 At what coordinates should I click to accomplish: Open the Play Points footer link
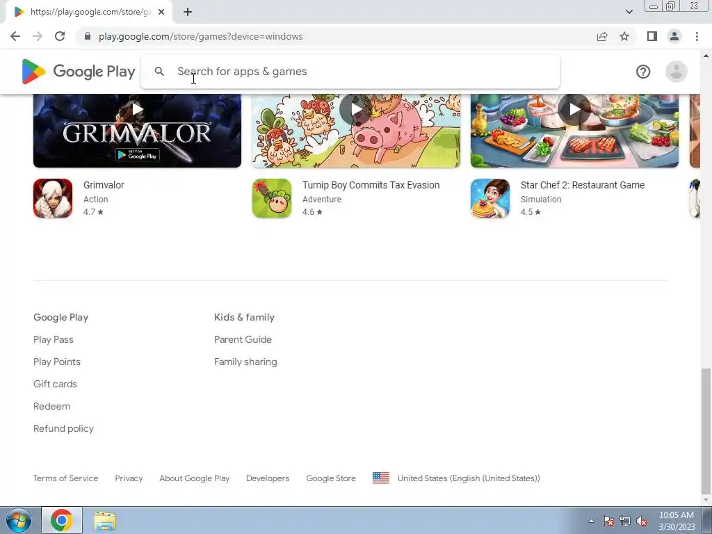pyautogui.click(x=57, y=362)
